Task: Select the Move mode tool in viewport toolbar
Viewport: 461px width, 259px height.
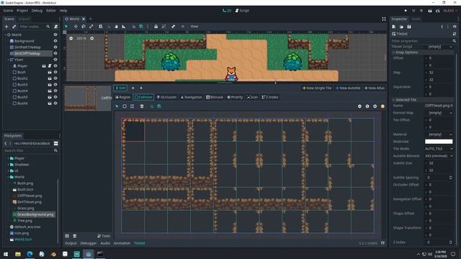Action: coord(76,27)
